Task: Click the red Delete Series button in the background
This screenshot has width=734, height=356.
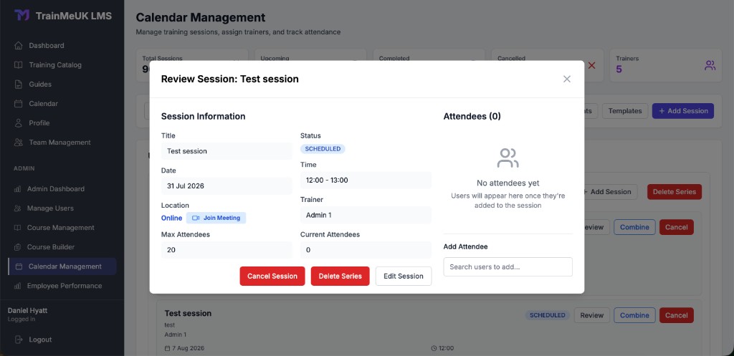Action: click(675, 192)
